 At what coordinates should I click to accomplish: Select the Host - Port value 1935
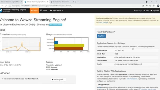116,54
